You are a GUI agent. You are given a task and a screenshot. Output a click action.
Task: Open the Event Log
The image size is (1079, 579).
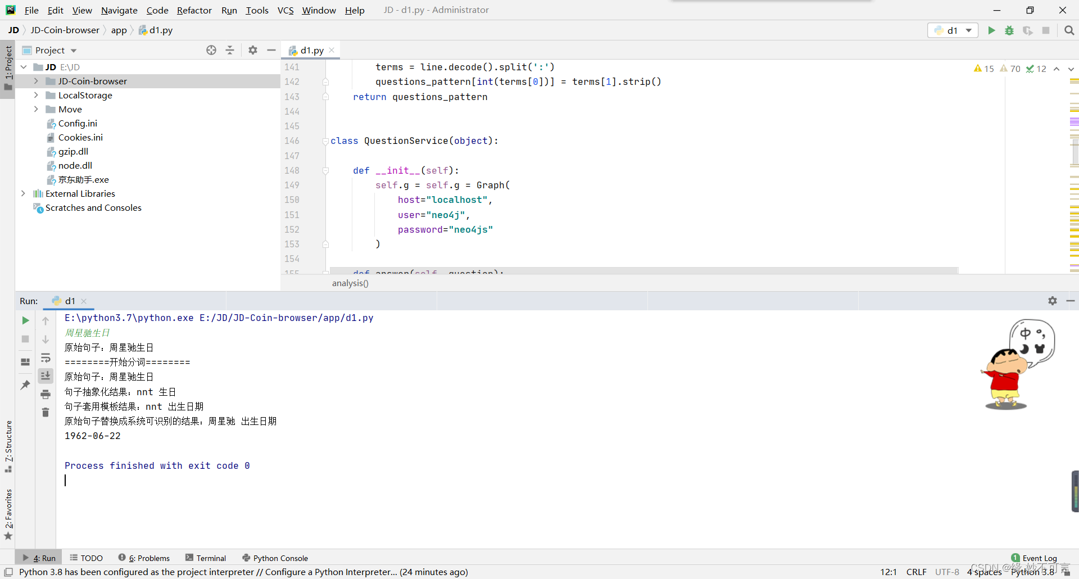(x=1039, y=558)
